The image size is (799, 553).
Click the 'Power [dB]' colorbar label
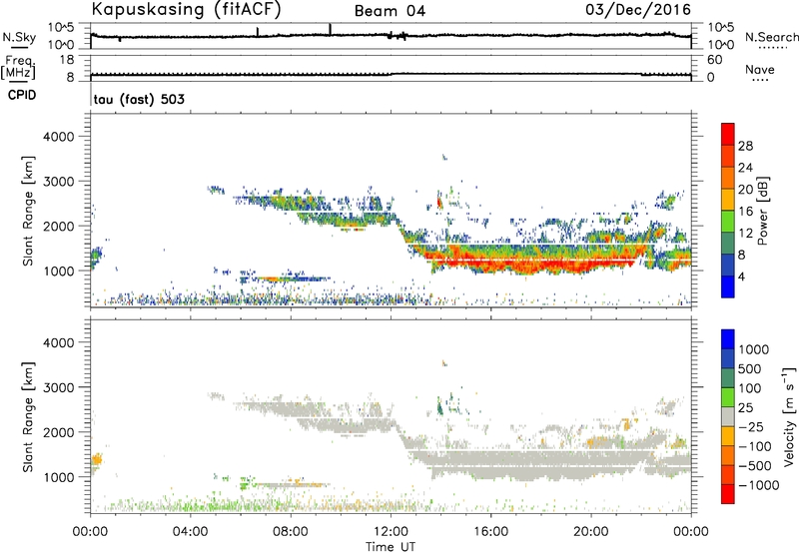[x=762, y=211]
